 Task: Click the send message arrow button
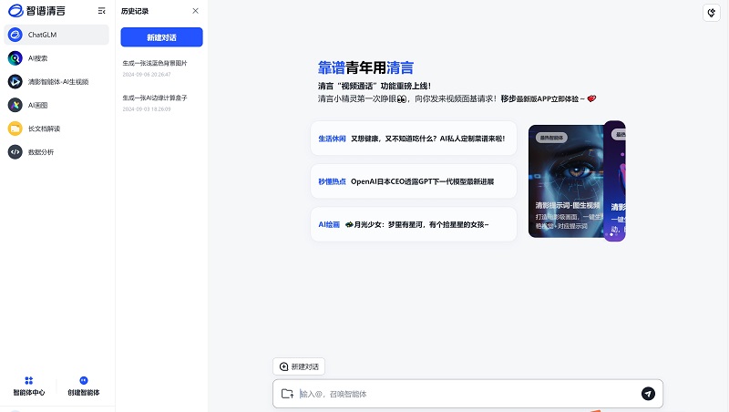point(648,394)
